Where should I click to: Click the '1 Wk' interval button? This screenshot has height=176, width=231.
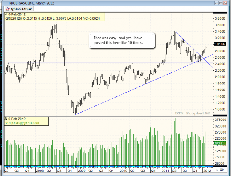tap(220, 170)
